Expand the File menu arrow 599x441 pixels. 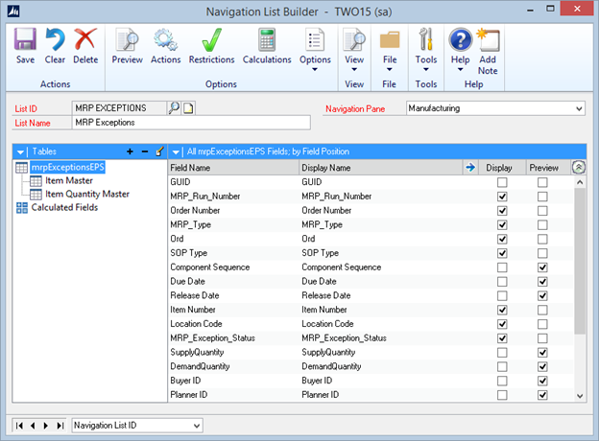point(390,69)
